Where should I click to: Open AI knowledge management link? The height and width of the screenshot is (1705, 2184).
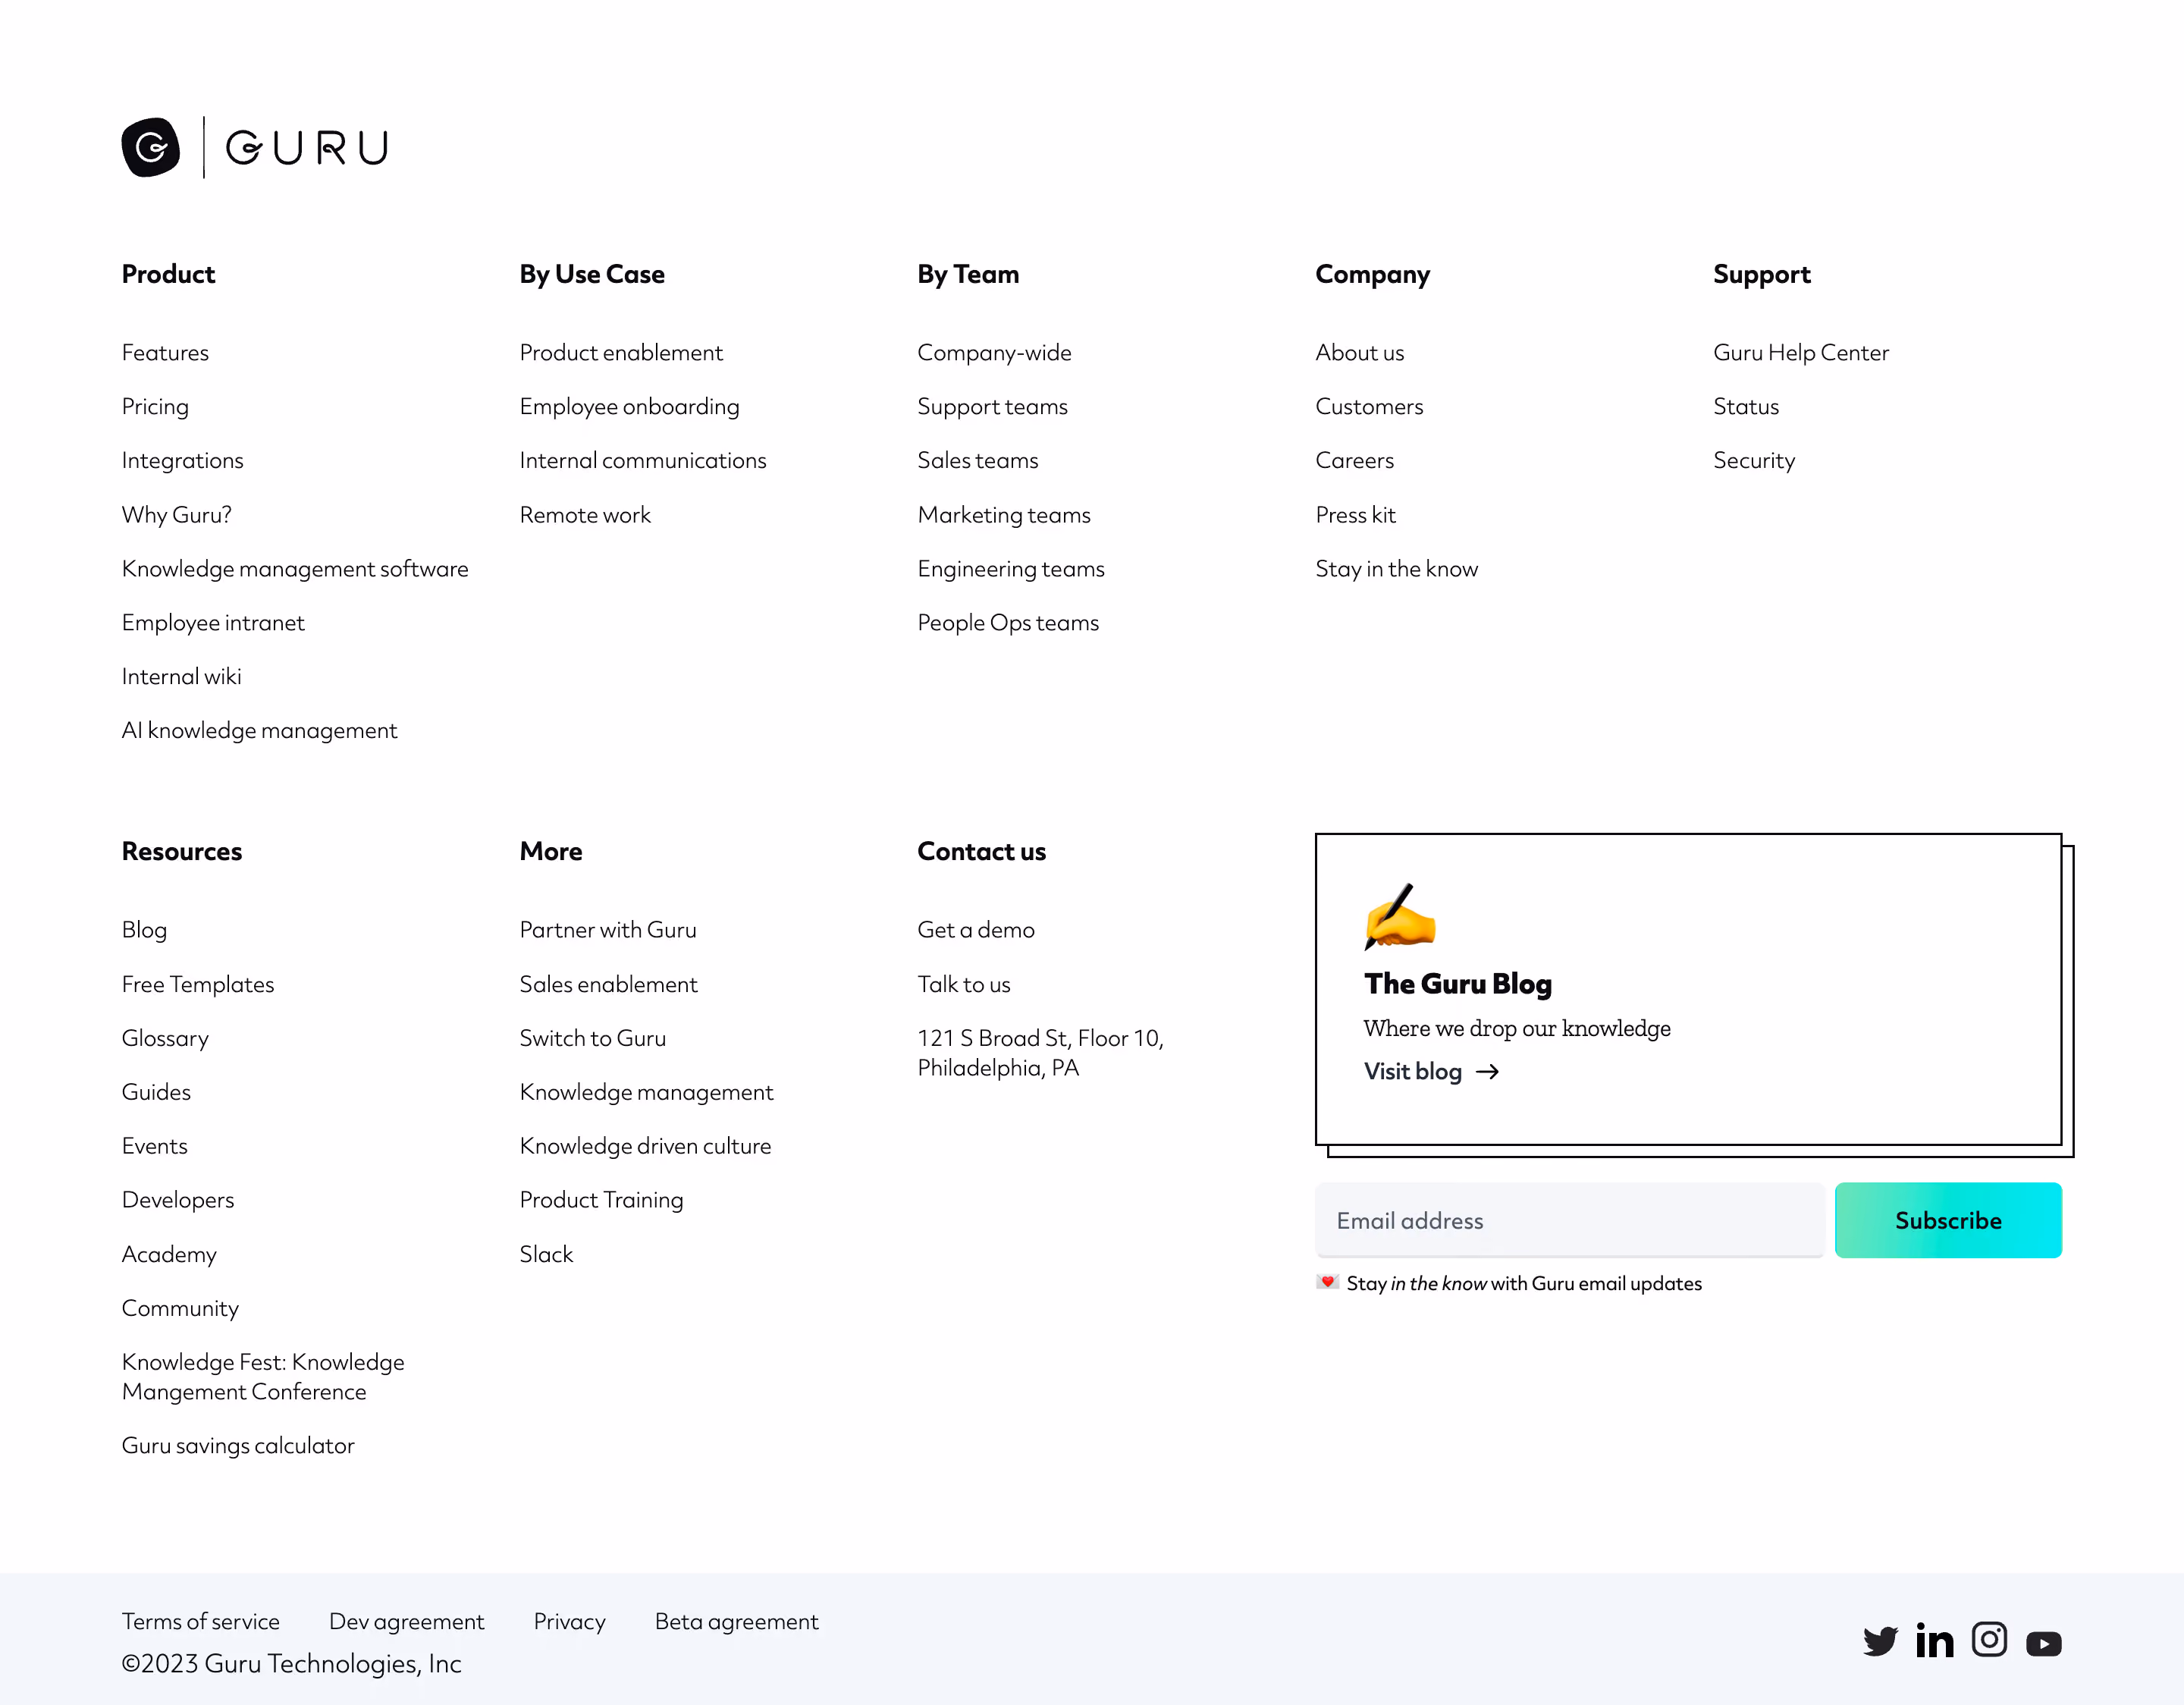[x=259, y=731]
